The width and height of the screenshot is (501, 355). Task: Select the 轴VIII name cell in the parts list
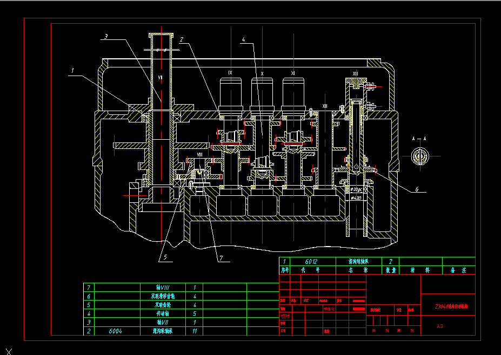coord(163,288)
